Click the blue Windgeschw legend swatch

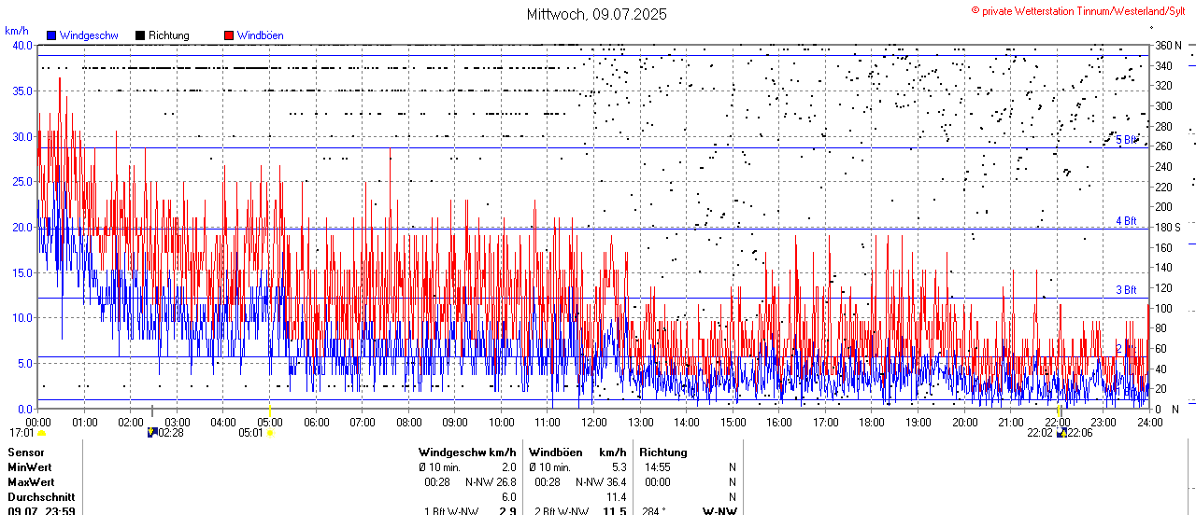pyautogui.click(x=51, y=35)
